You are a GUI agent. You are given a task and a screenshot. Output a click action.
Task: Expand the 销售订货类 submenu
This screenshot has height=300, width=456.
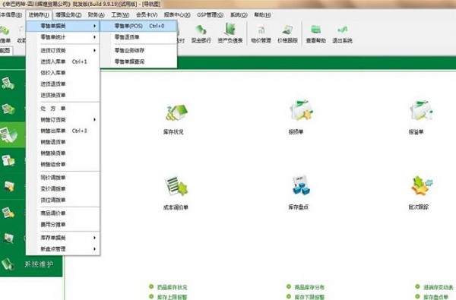point(63,119)
